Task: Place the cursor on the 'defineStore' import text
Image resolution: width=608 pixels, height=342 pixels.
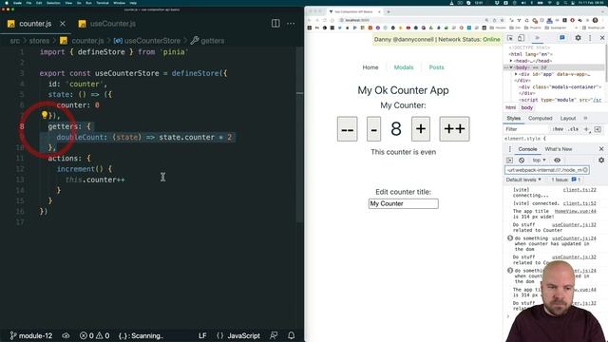Action: 102,52
